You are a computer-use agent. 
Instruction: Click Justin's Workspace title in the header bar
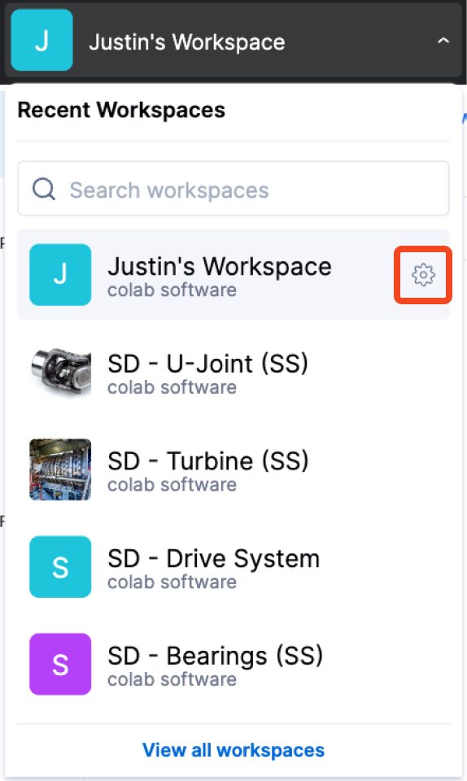click(x=186, y=41)
